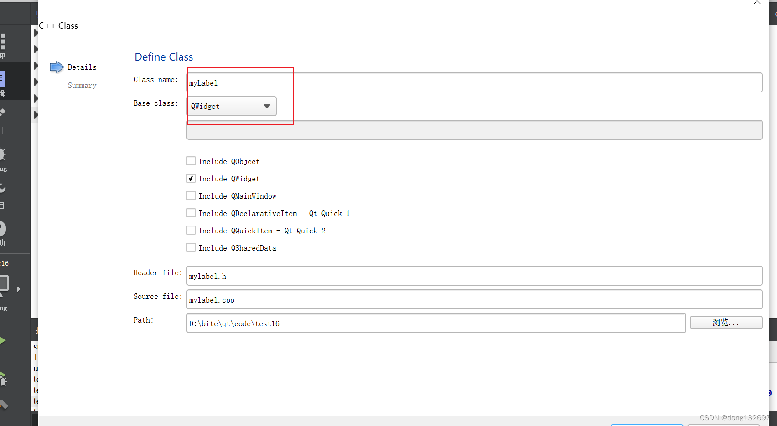This screenshot has width=777, height=426.
Task: Enable Include QSharedData option
Action: (x=191, y=247)
